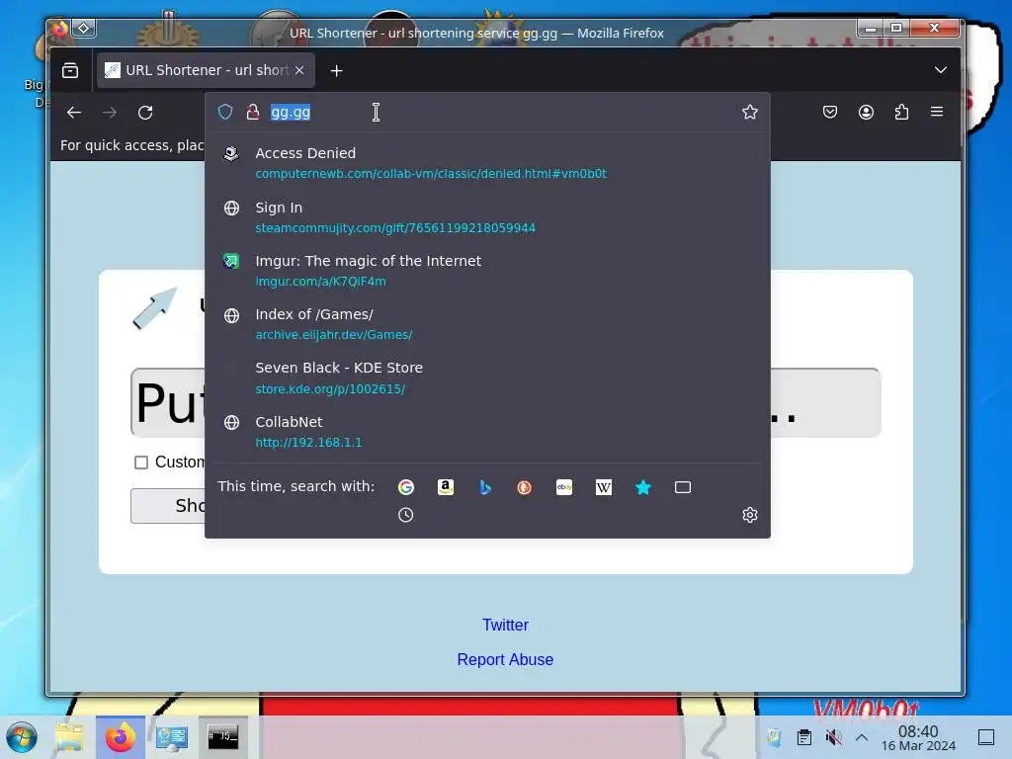The image size is (1012, 759).
Task: Open the Firefox window menu icon
Action: click(60, 29)
